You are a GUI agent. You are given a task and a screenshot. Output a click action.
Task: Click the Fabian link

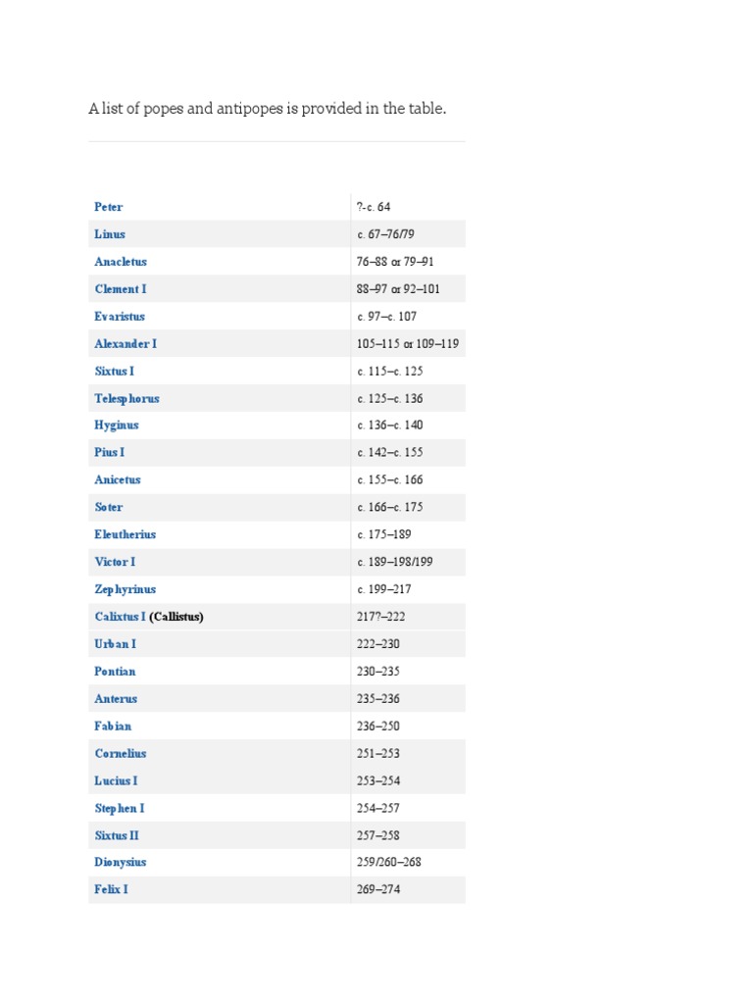pos(113,727)
